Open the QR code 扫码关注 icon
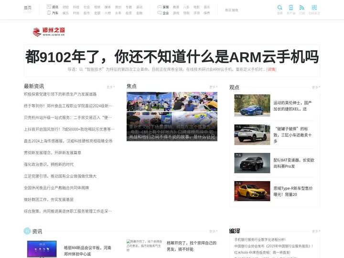Screen dimensions: 344x258 [x=314, y=8]
